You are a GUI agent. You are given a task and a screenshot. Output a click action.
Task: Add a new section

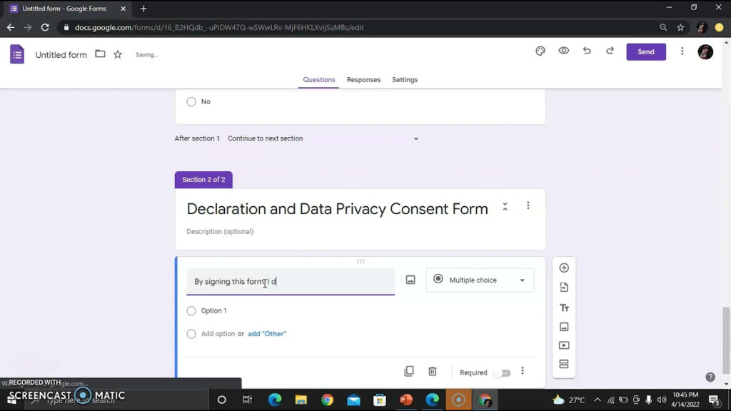[x=564, y=364]
